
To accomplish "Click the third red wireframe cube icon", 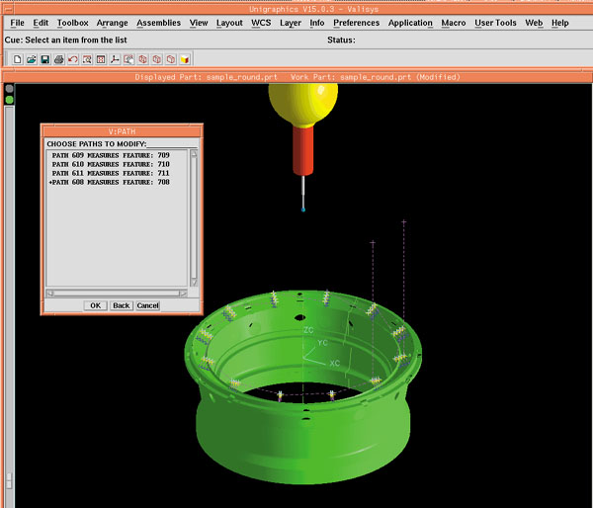I will [171, 59].
